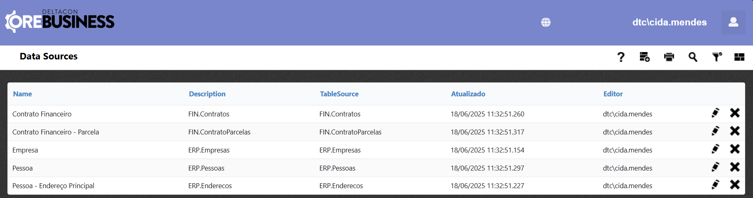753x198 pixels.
Task: Open search with the magnifier icon
Action: [693, 57]
